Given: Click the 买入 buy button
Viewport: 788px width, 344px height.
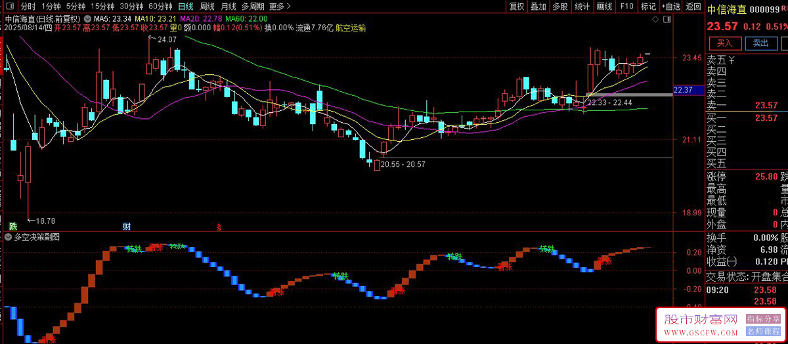Looking at the screenshot, I should [724, 43].
